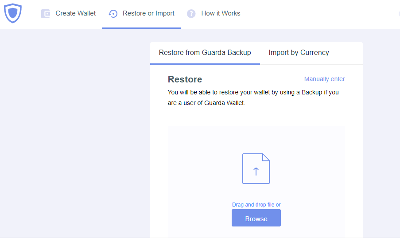Click the Browse button
The width and height of the screenshot is (400, 238).
256,218
